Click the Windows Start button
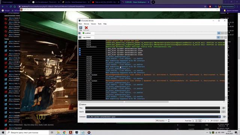This screenshot has height=135, width=240. (x=3, y=132)
